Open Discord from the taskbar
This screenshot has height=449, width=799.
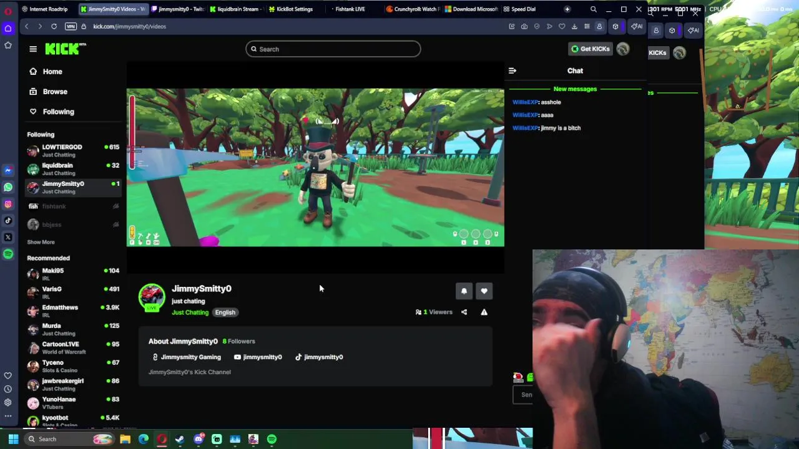[199, 439]
